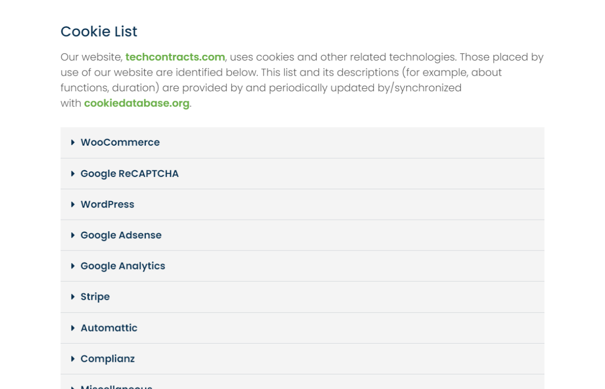Click the WordPress label text
The height and width of the screenshot is (389, 605).
coord(107,204)
